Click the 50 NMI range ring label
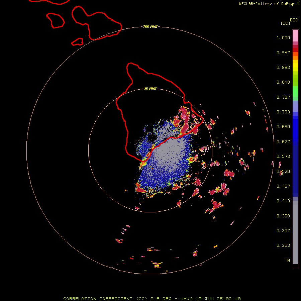Image resolution: width=301 pixels, height=301 pixels. (150, 88)
